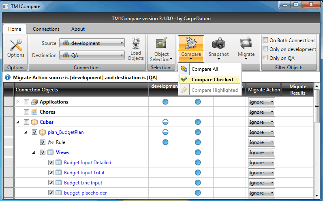323x201 pixels.
Task: Click the Compare All gears icon in menu
Action: coord(184,69)
